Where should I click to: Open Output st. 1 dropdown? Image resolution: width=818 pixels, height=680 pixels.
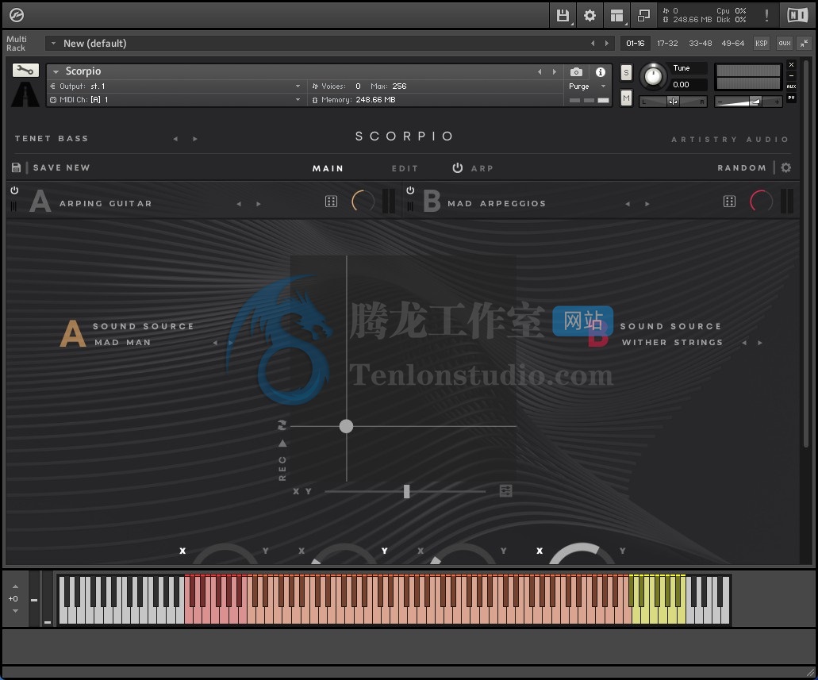(x=298, y=86)
